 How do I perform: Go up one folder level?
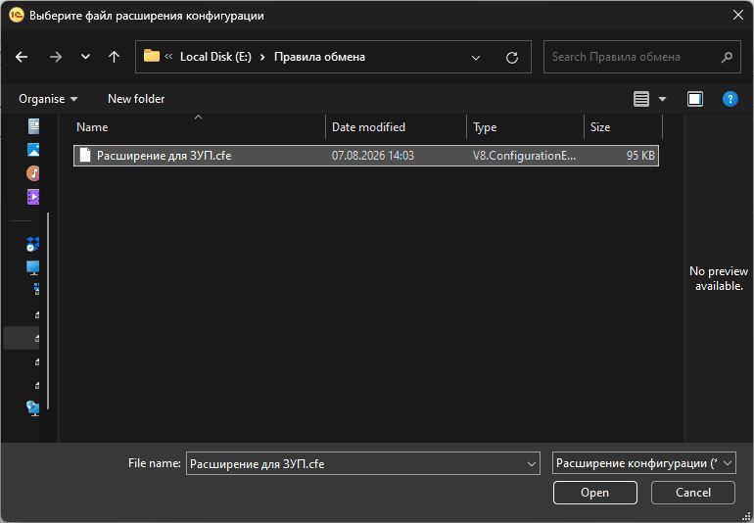pos(114,57)
